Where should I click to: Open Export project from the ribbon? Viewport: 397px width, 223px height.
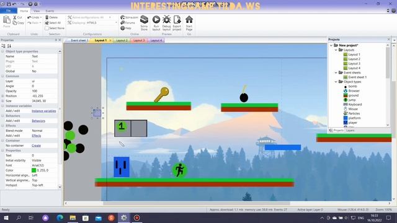177,19
